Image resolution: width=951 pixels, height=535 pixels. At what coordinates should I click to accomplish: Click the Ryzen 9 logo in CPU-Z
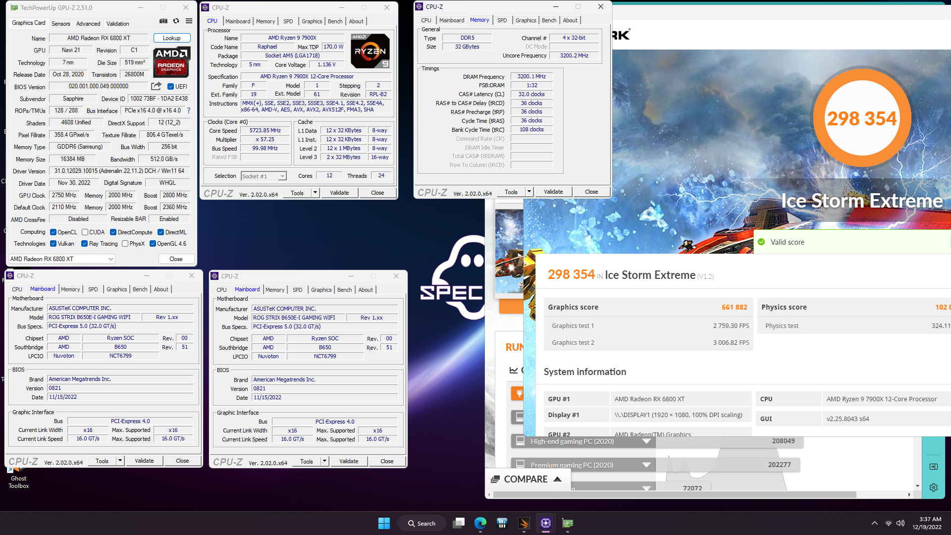[370, 51]
